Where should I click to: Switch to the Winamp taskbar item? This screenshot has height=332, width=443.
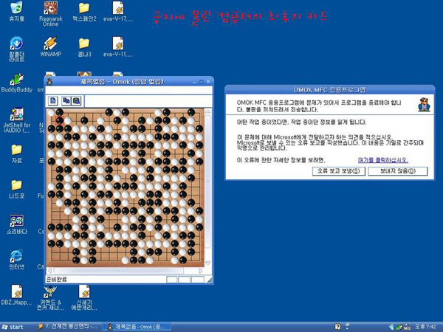click(67, 327)
